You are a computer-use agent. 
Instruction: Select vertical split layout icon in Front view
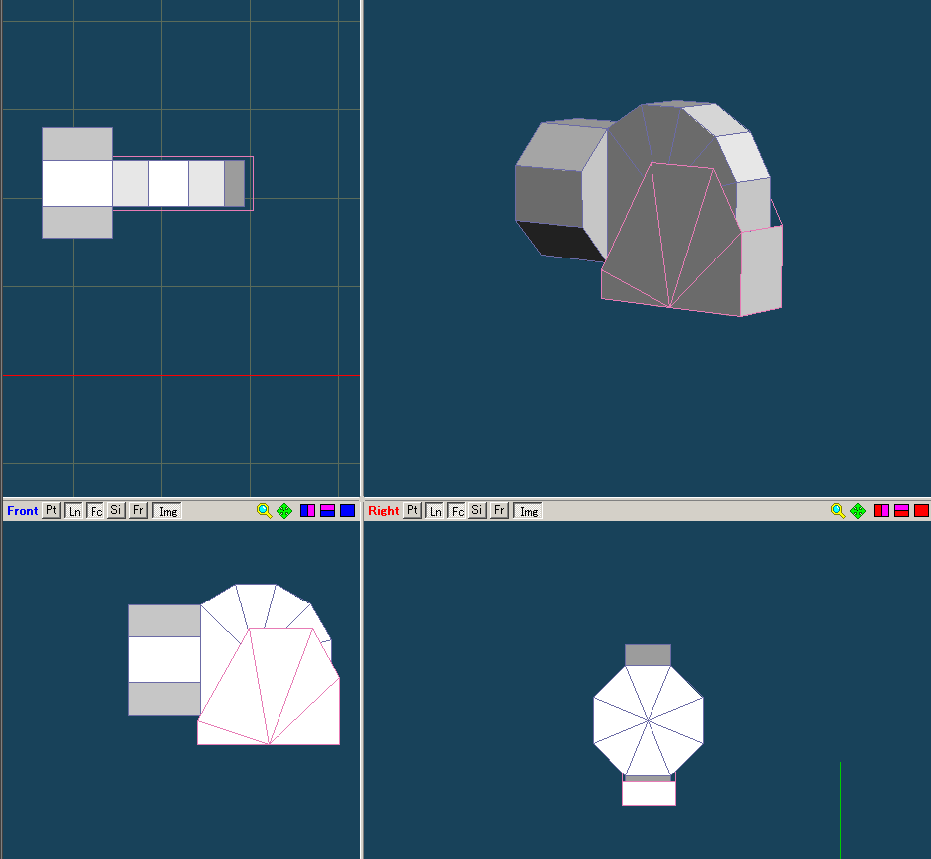coord(307,511)
